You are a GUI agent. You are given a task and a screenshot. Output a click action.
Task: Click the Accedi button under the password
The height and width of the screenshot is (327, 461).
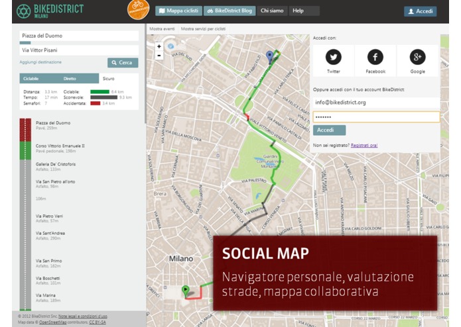[x=329, y=130]
